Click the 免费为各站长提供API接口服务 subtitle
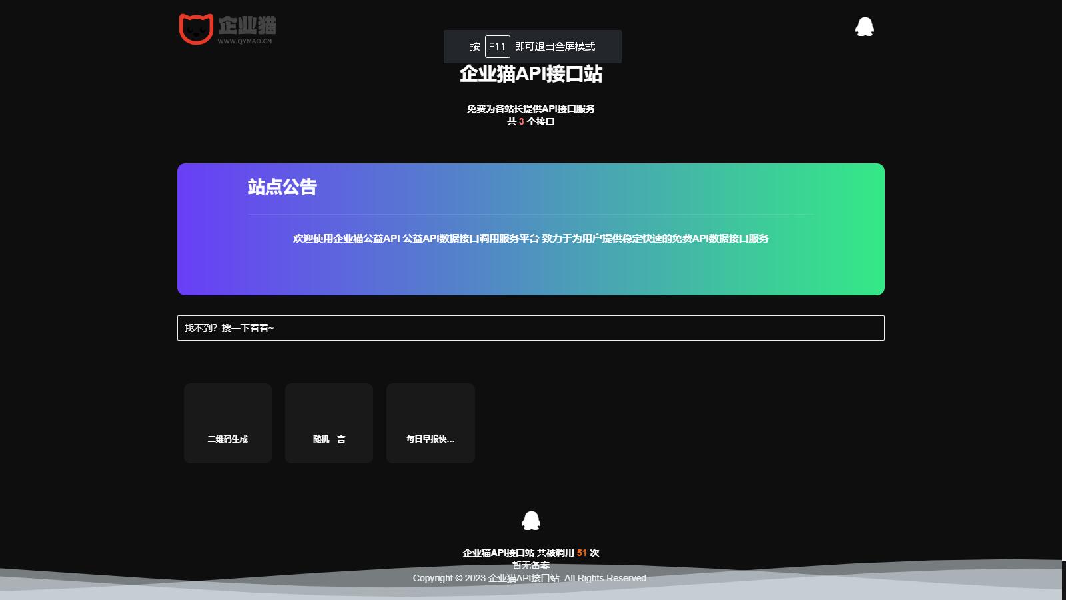1066x600 pixels. tap(530, 108)
